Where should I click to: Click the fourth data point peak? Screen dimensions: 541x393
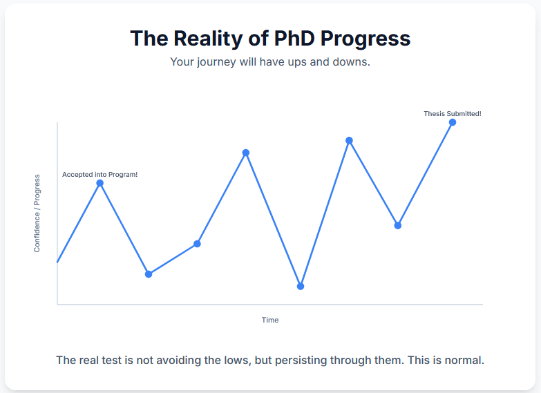[246, 153]
